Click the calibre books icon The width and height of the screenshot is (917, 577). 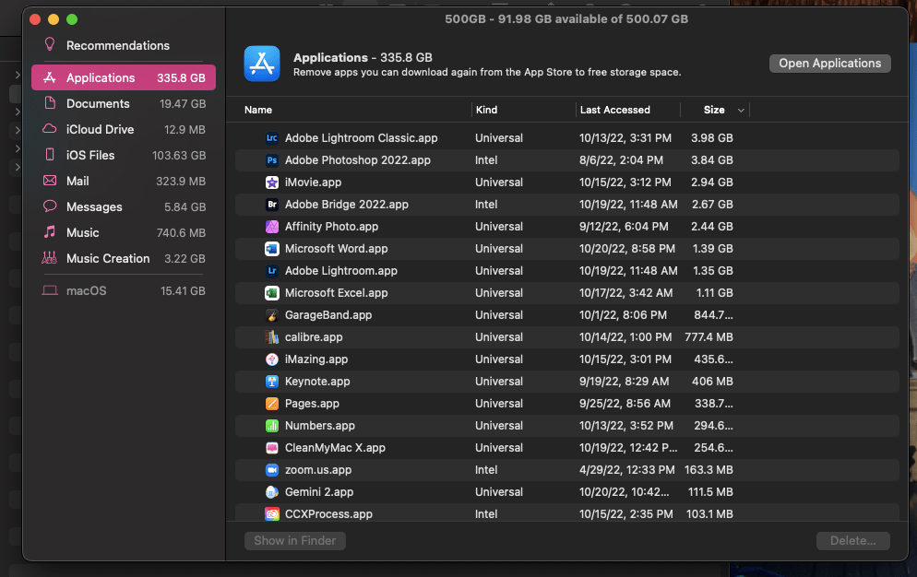[272, 337]
